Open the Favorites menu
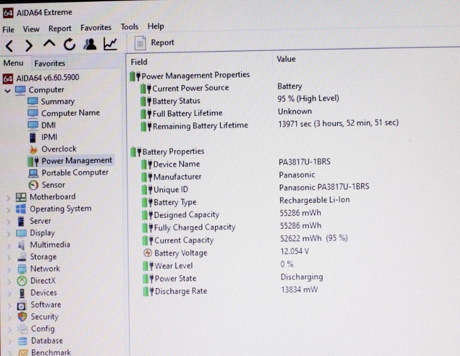 (95, 28)
